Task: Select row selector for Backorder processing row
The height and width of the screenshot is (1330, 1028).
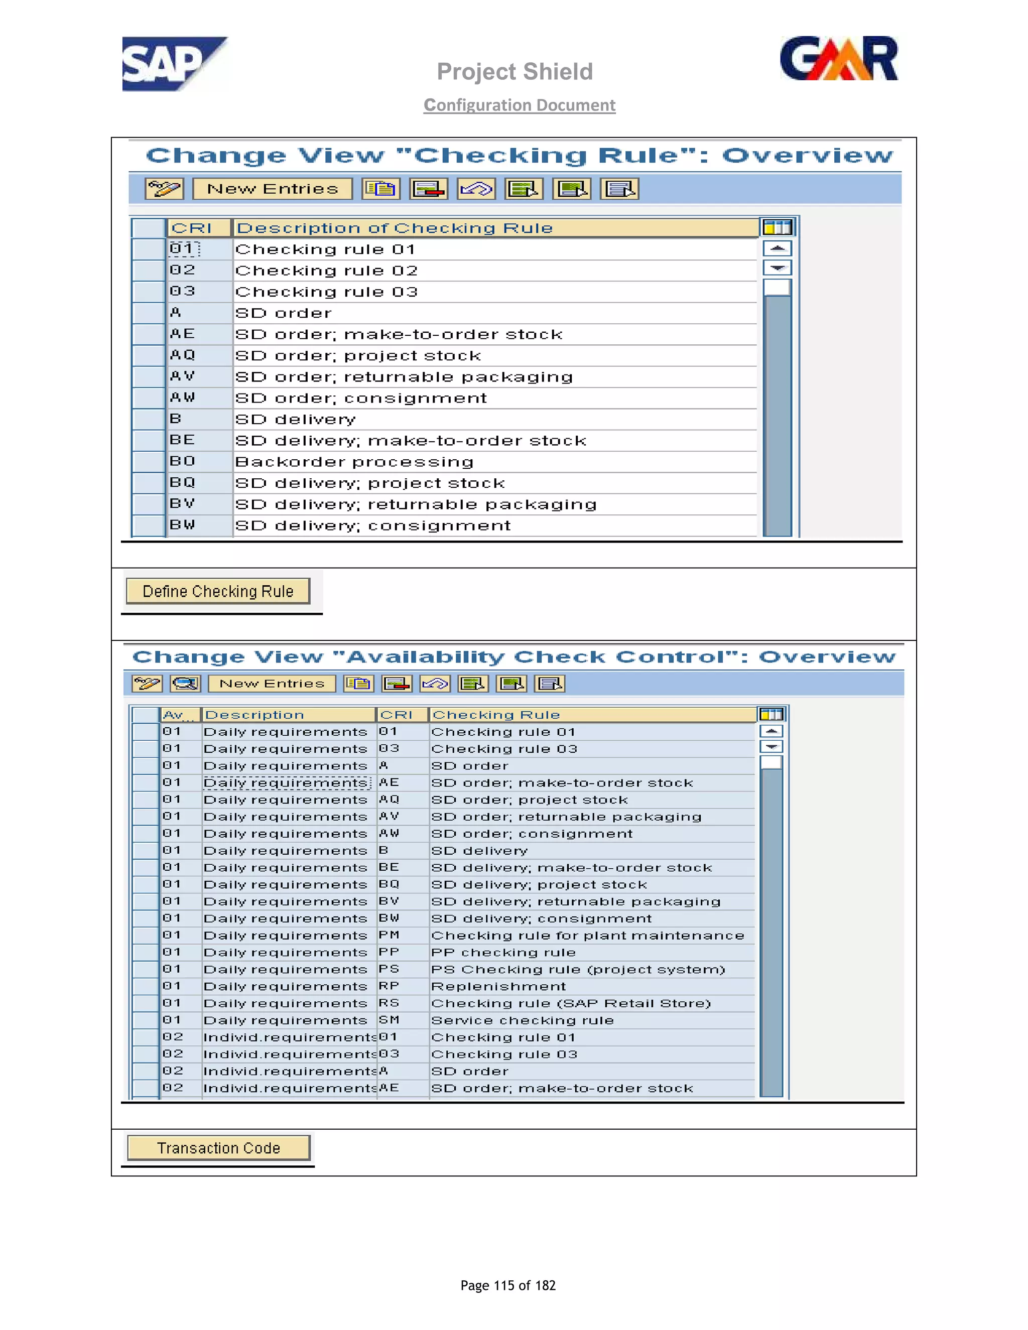Action: coord(149,462)
